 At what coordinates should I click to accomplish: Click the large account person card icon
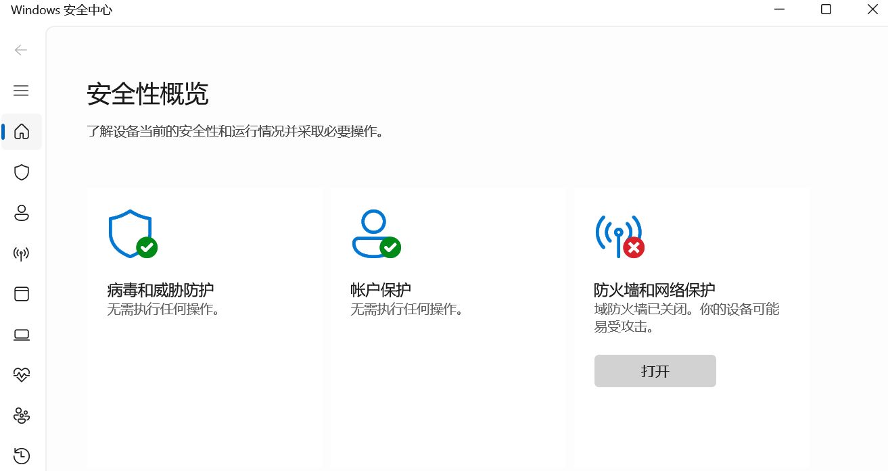coord(376,234)
